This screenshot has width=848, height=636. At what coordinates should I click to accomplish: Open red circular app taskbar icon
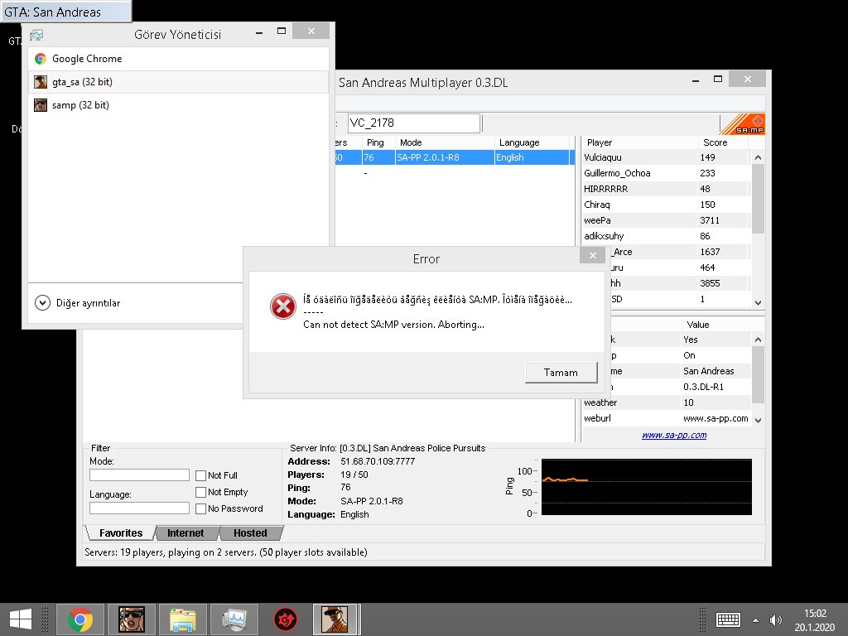click(285, 619)
